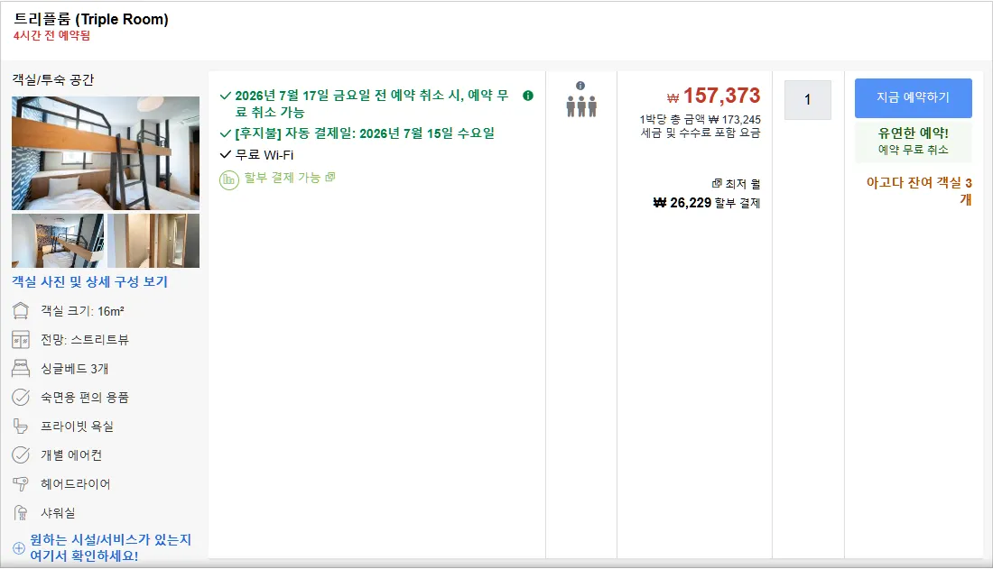Click the ₩ 26,229 할부 결제 amount
The height and width of the screenshot is (569, 993).
click(707, 203)
